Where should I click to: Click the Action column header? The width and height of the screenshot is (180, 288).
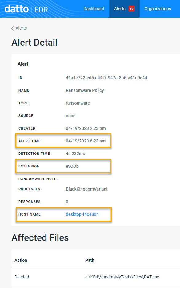(21, 260)
